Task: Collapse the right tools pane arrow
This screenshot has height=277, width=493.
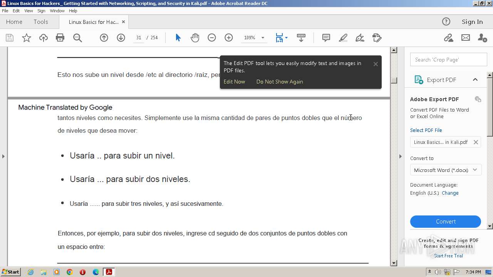Action: click(400, 156)
